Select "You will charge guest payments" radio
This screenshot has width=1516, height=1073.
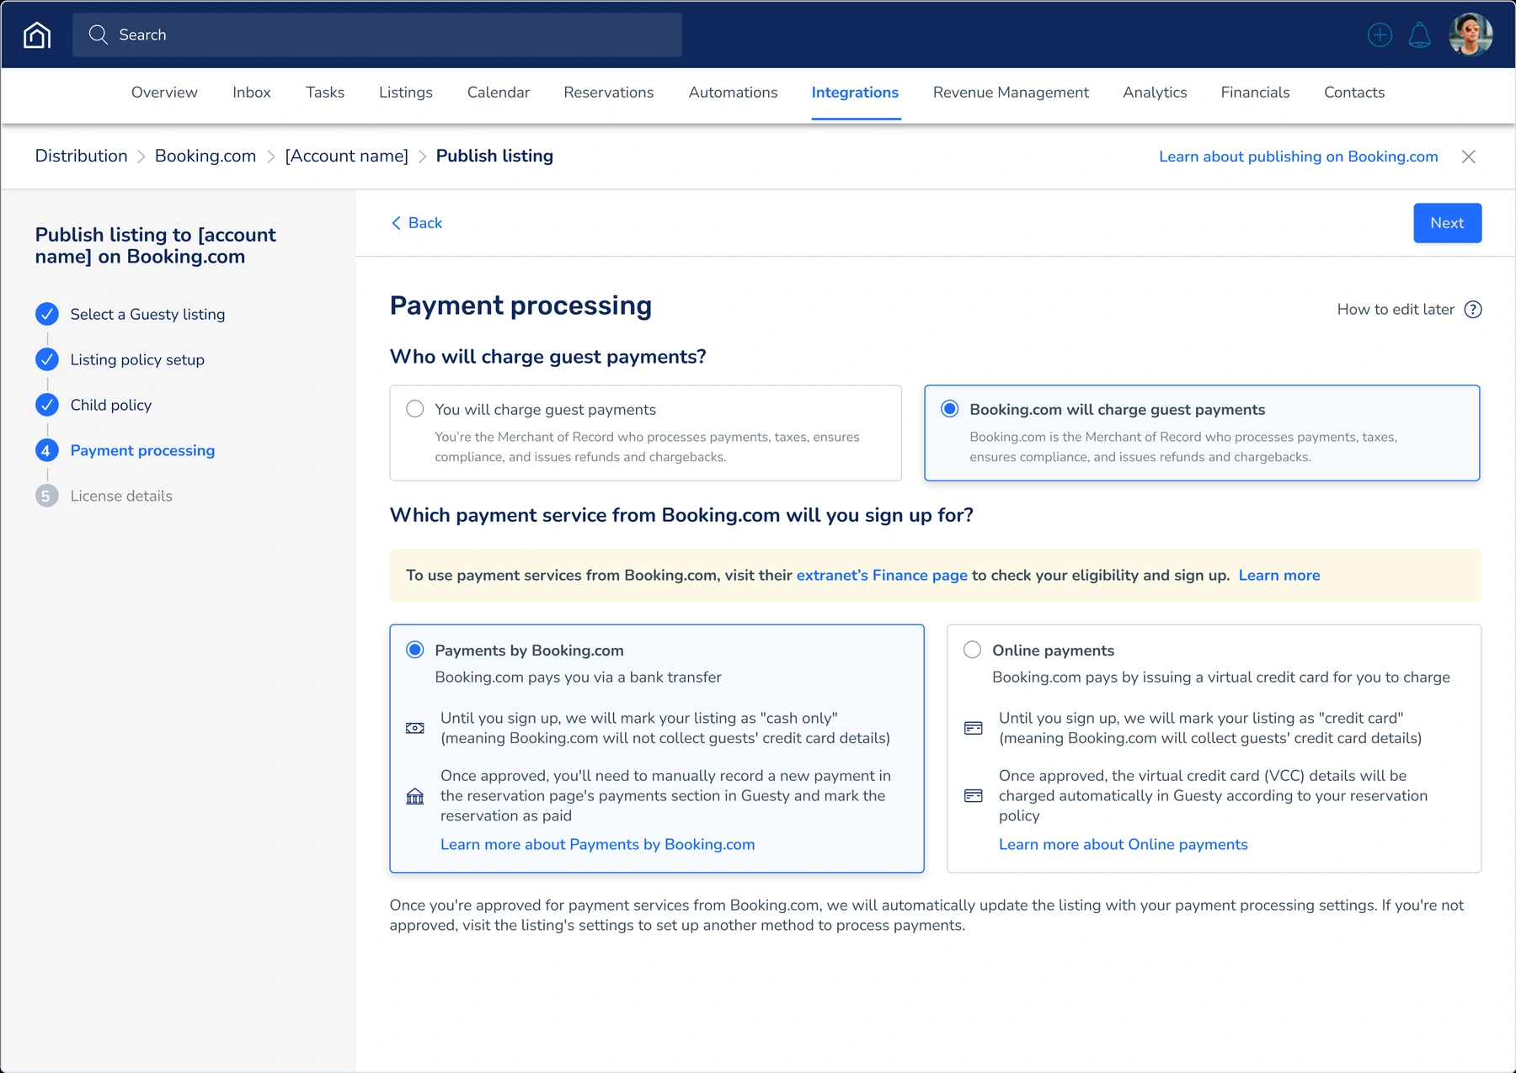415,409
